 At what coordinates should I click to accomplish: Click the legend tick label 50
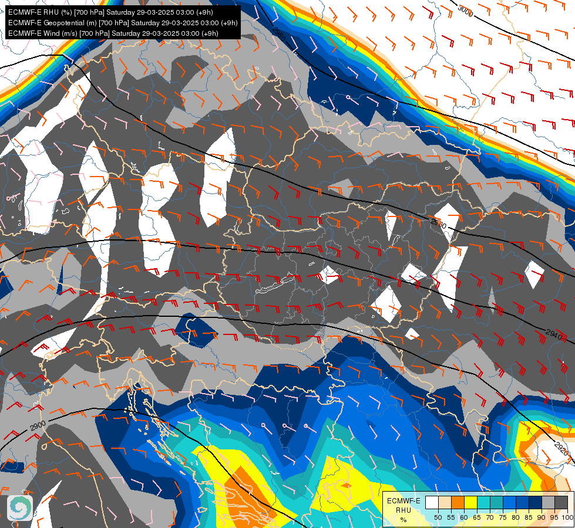click(438, 517)
